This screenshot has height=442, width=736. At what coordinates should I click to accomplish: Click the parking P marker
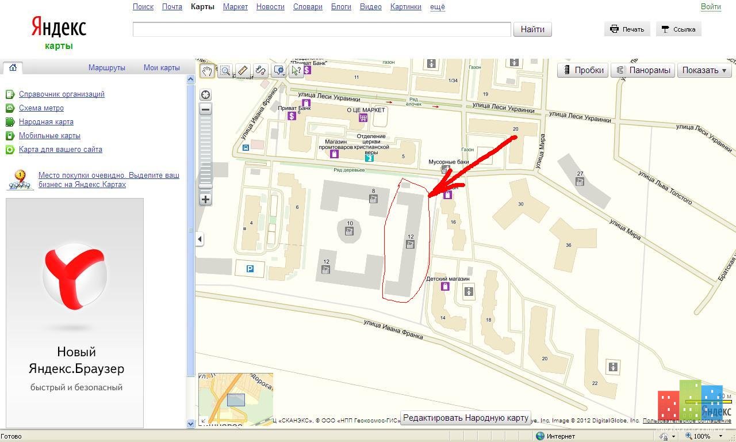[250, 268]
